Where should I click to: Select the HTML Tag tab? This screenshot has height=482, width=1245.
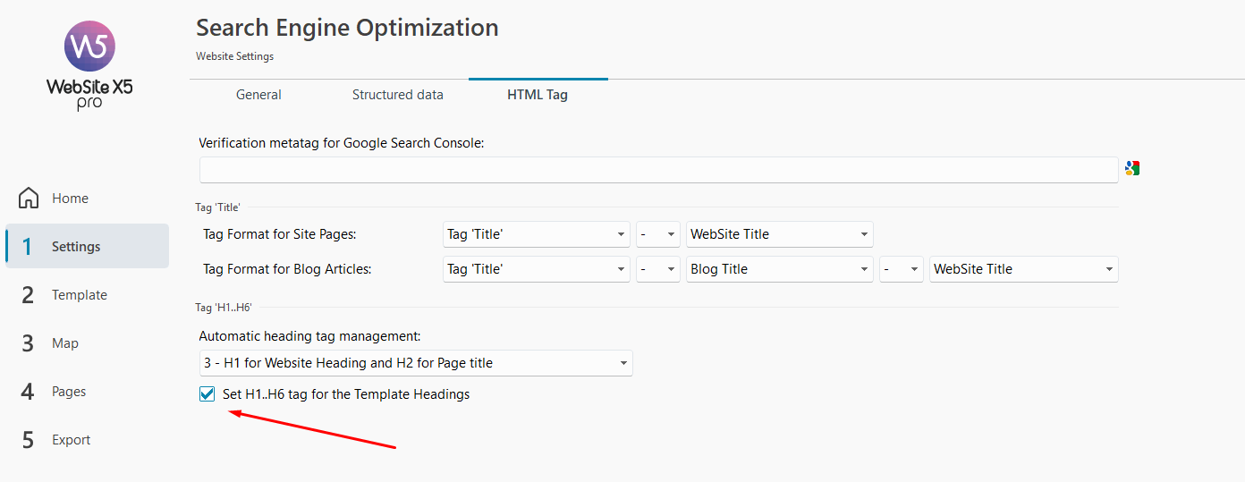coord(538,95)
